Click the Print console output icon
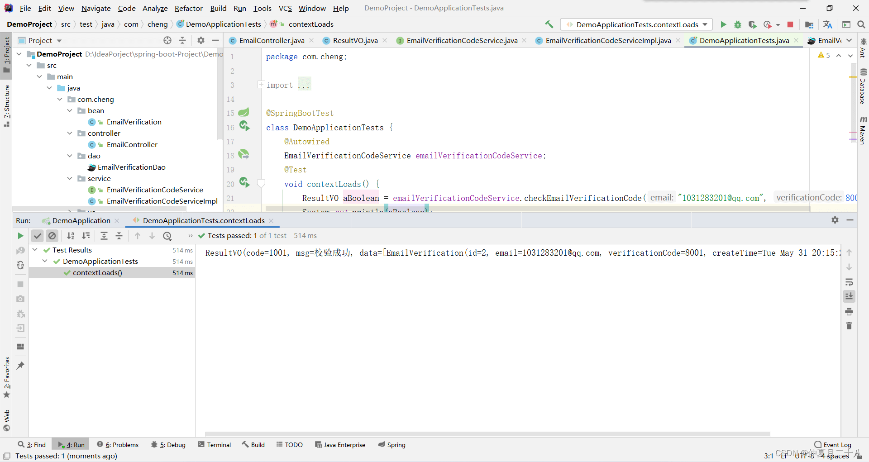The width and height of the screenshot is (869, 462). coord(849,311)
